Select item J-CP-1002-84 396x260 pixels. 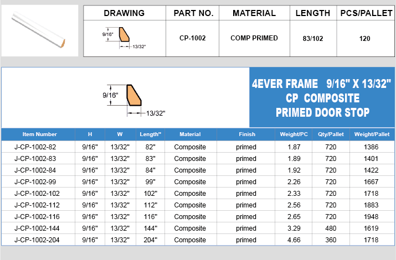[x=35, y=170]
